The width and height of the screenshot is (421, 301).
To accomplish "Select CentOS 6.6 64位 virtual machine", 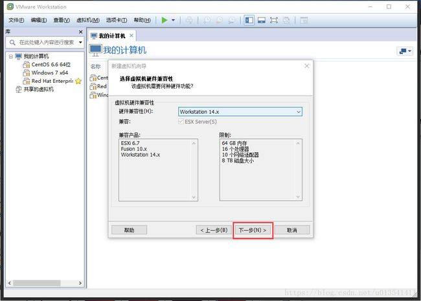I will point(51,65).
